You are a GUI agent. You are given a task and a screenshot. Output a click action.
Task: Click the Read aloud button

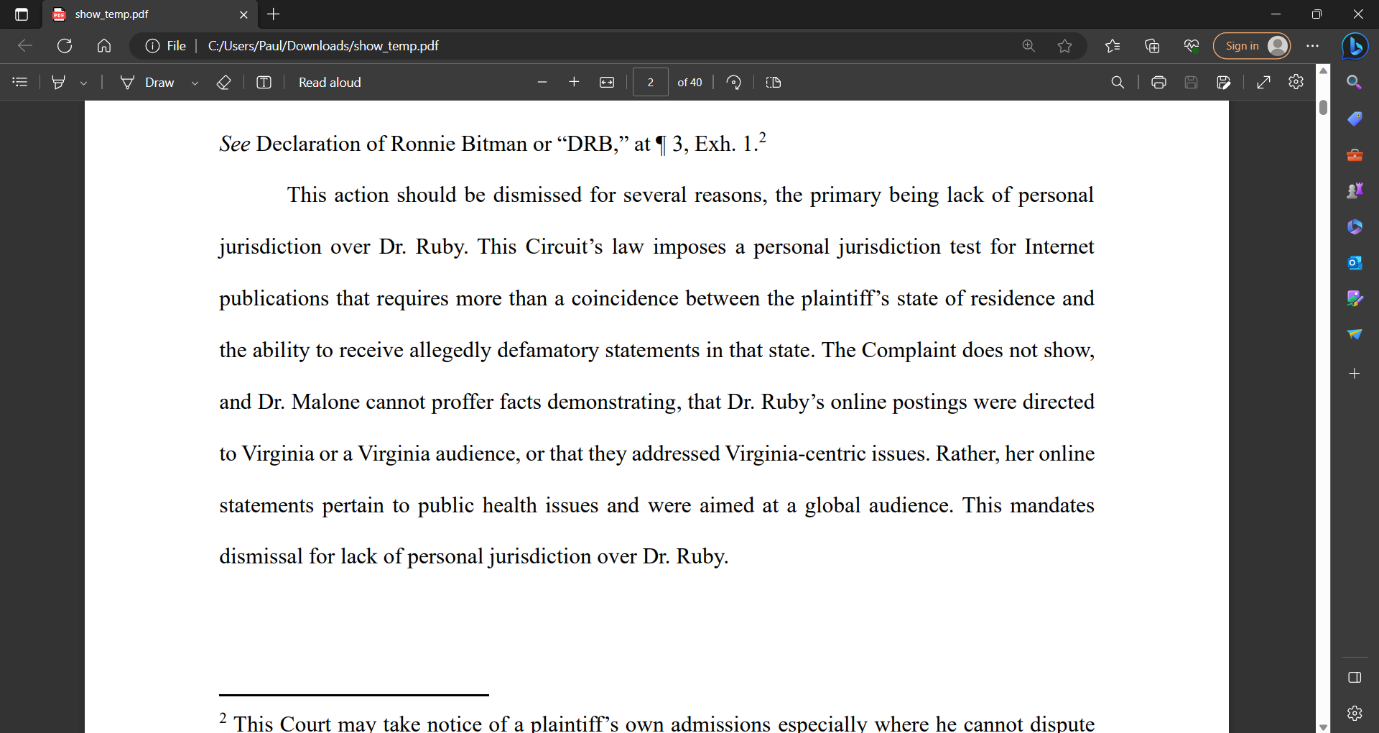(330, 82)
